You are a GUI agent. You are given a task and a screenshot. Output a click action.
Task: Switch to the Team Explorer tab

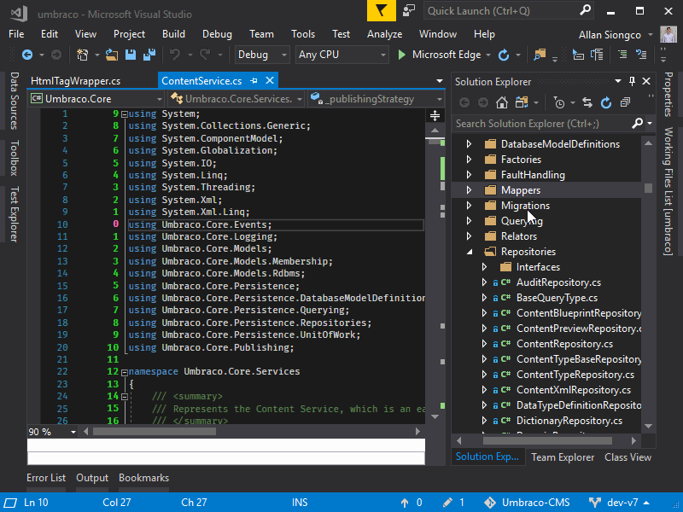pos(563,457)
